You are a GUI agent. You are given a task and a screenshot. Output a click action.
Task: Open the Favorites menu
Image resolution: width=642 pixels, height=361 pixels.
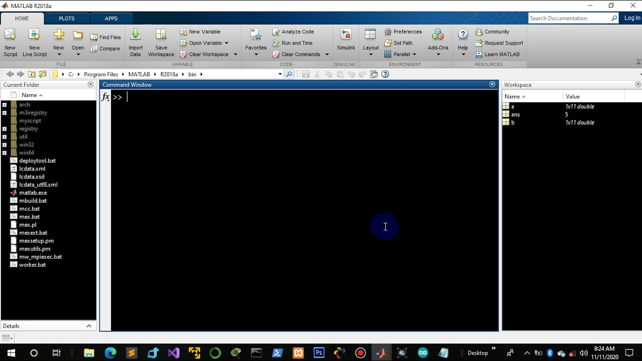(x=256, y=43)
